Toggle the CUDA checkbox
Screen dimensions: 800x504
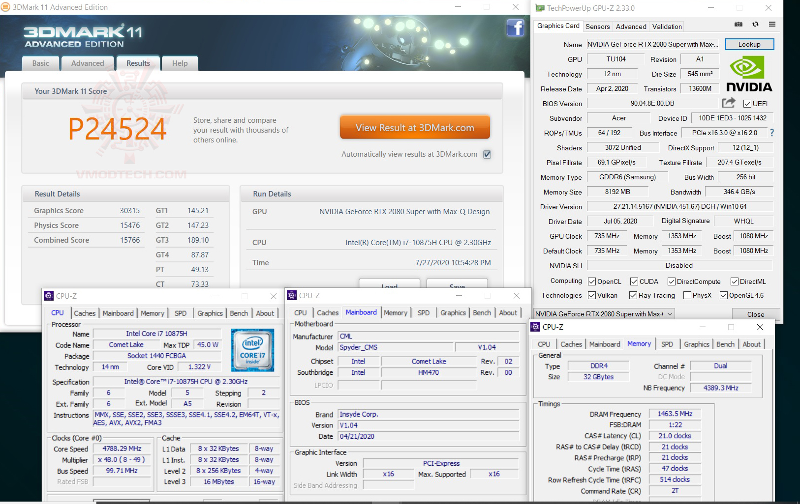(x=634, y=281)
